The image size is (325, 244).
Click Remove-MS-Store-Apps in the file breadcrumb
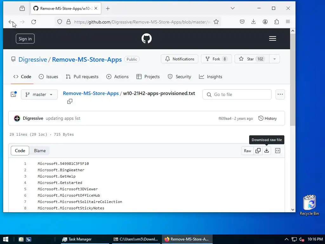[x=91, y=93]
